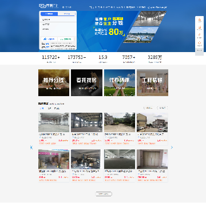Viewport: 206px width, 206px height.
Task: Click the fourth orange icon in right sidebar
Action: pyautogui.click(x=199, y=43)
